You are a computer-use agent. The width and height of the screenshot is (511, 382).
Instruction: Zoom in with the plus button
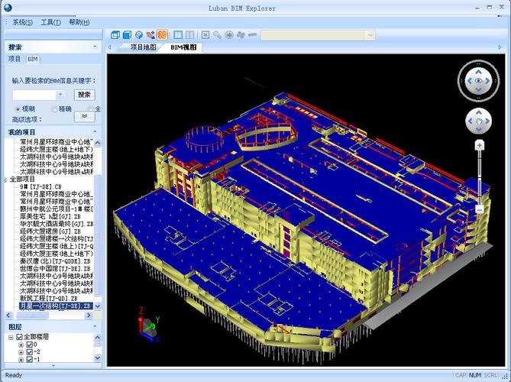click(479, 145)
